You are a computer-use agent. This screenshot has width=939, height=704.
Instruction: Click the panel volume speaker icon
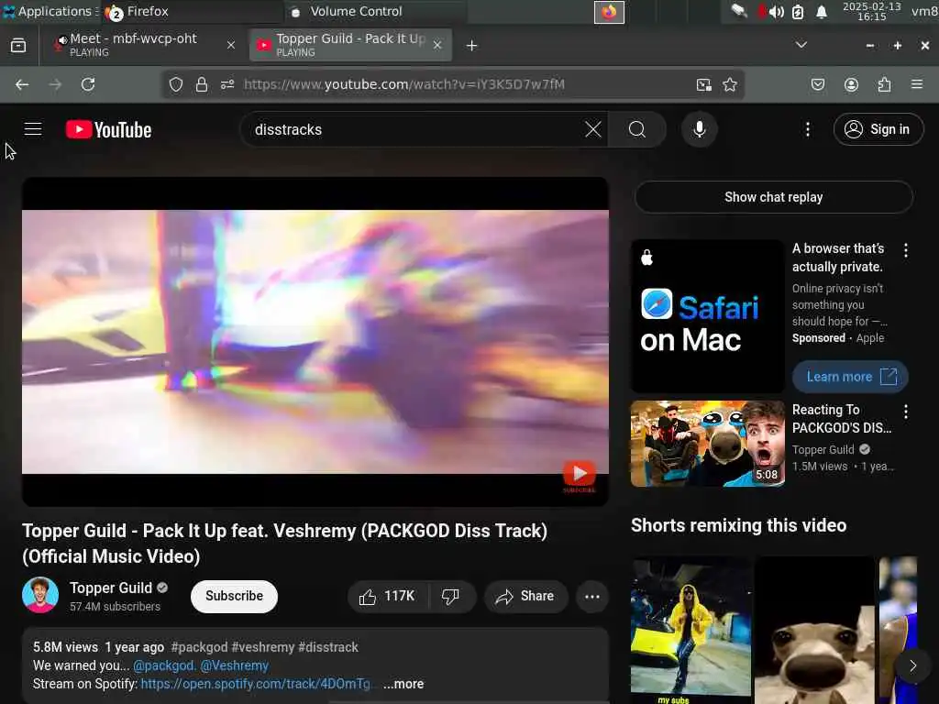[x=776, y=12]
